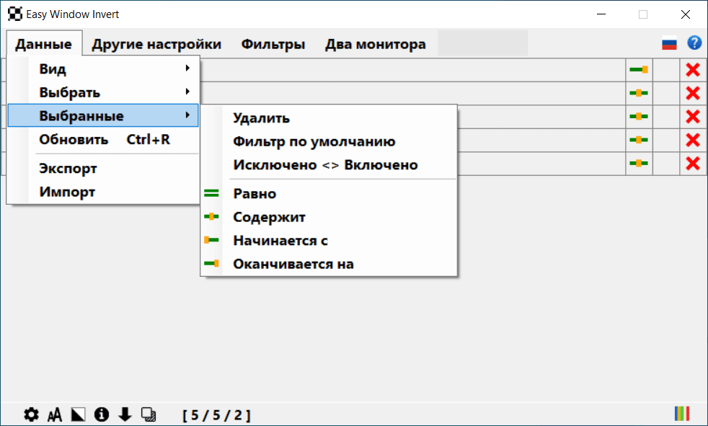Click the black-white invert triangle icon
This screenshot has height=426, width=708.
pyautogui.click(x=78, y=414)
